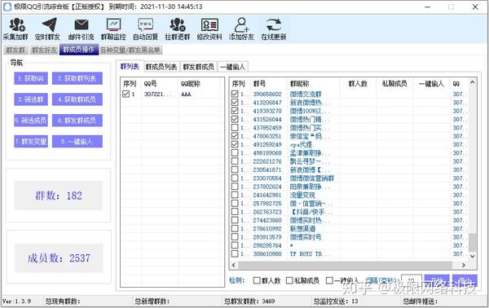Switch to the 群发群 tab
489x308 pixels.
(x=15, y=50)
